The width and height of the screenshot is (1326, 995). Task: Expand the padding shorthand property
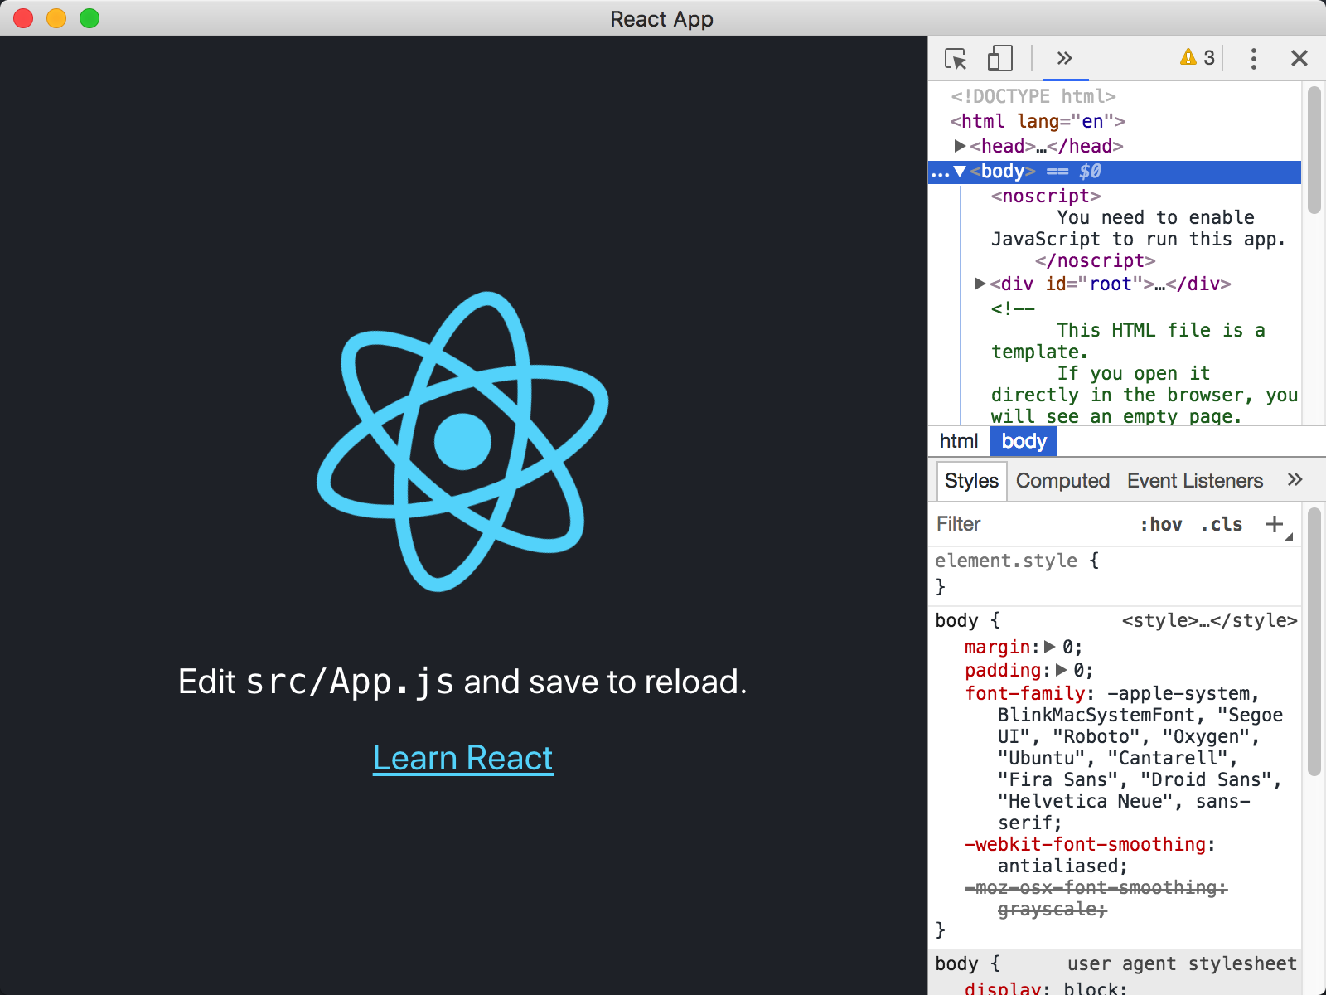[1062, 670]
